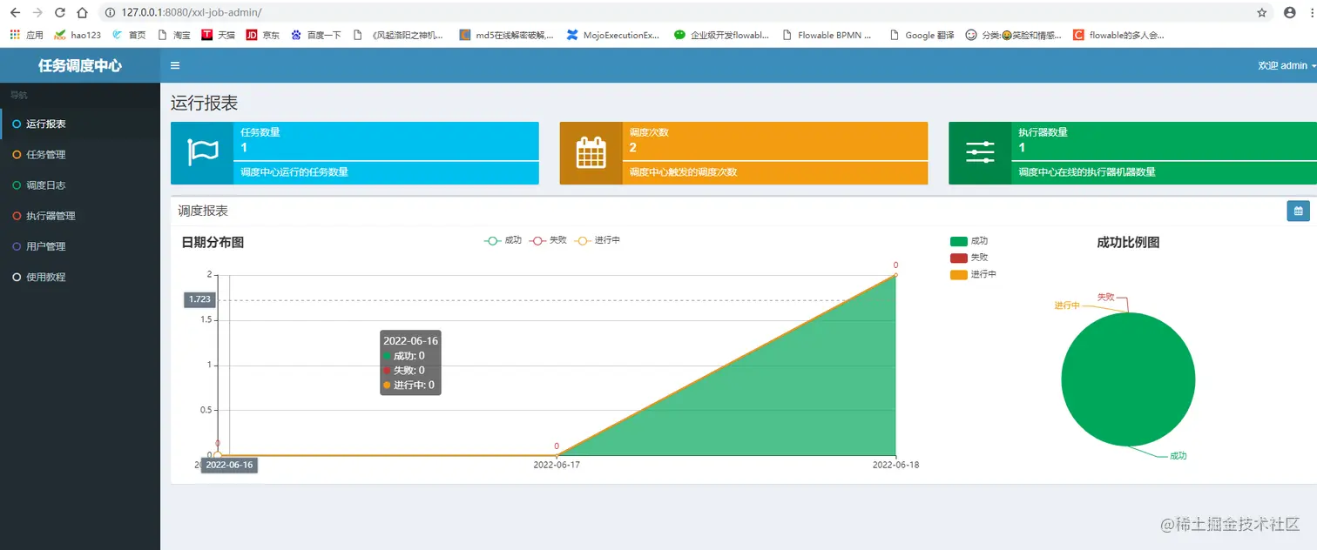
Task: Click the sliders icon on executor count card
Action: pos(980,152)
